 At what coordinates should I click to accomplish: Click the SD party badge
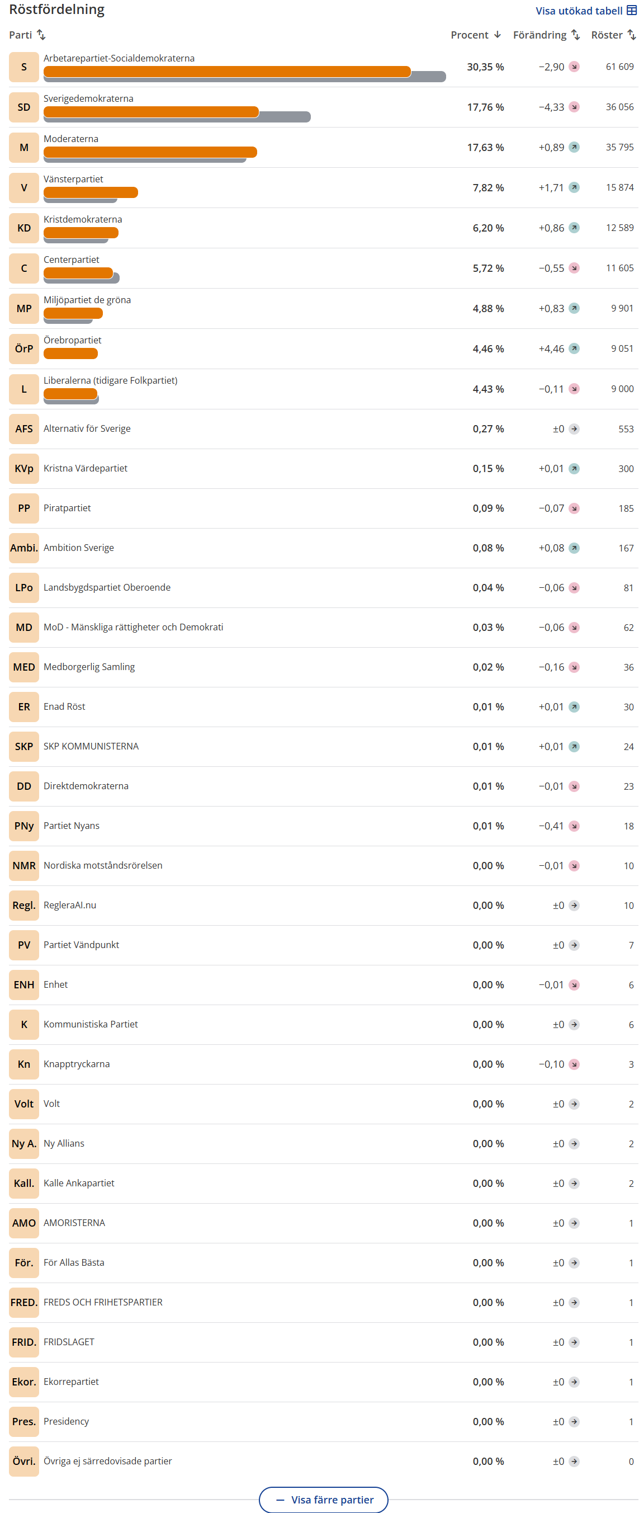click(23, 107)
